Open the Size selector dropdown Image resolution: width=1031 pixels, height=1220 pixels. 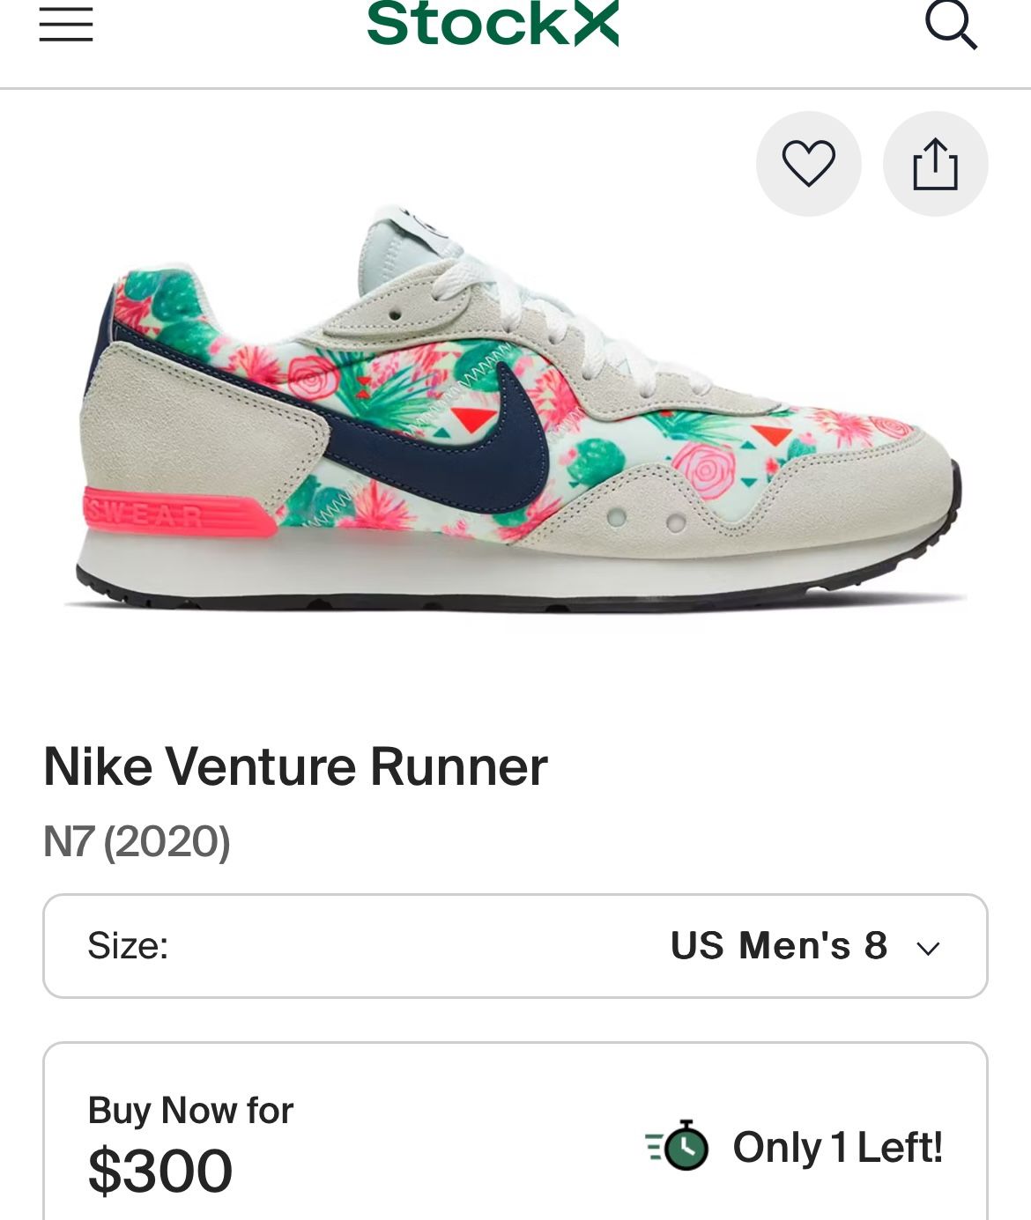(515, 946)
